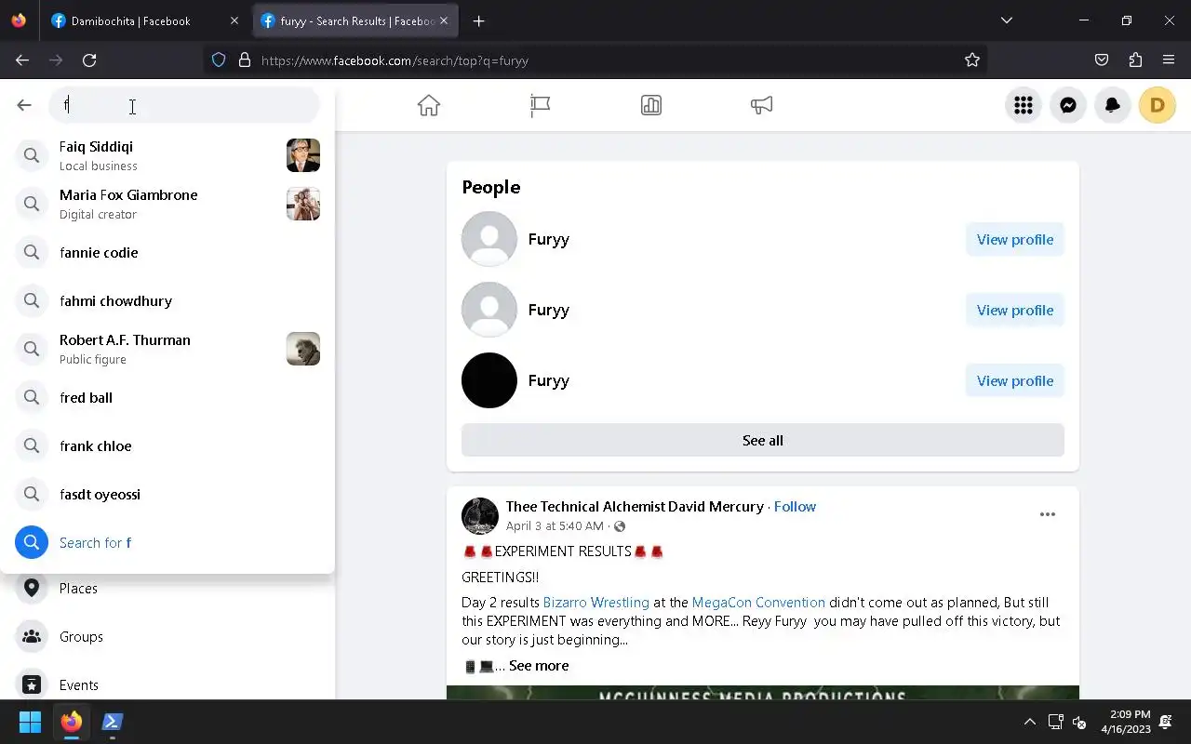The width and height of the screenshot is (1191, 744).
Task: Open the list all tabs dropdown
Action: 1006,20
